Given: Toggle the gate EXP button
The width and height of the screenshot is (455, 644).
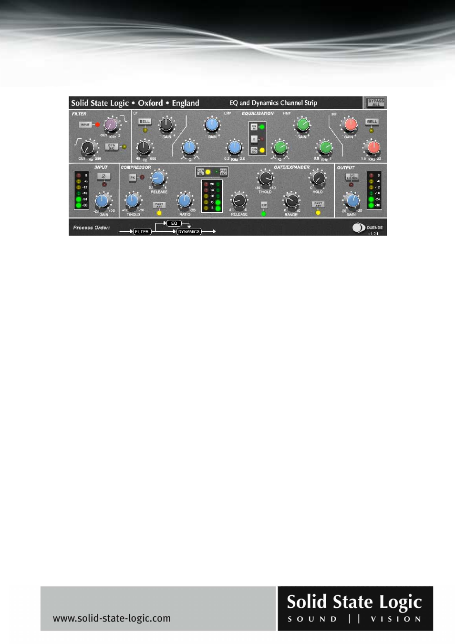Looking at the screenshot, I should pyautogui.click(x=264, y=205).
